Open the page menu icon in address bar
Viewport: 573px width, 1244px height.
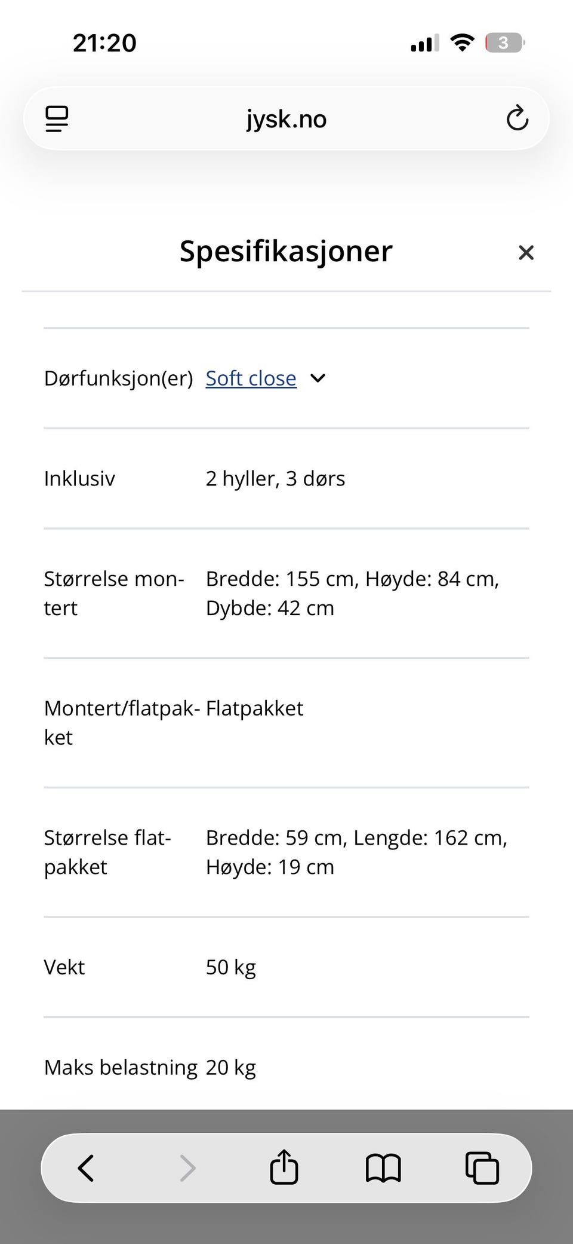tap(57, 118)
